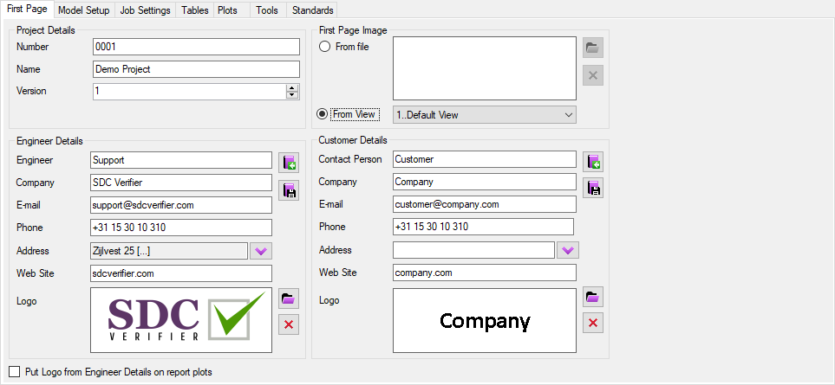Increase the Version number with up arrow
The height and width of the screenshot is (385, 835).
pyautogui.click(x=292, y=87)
